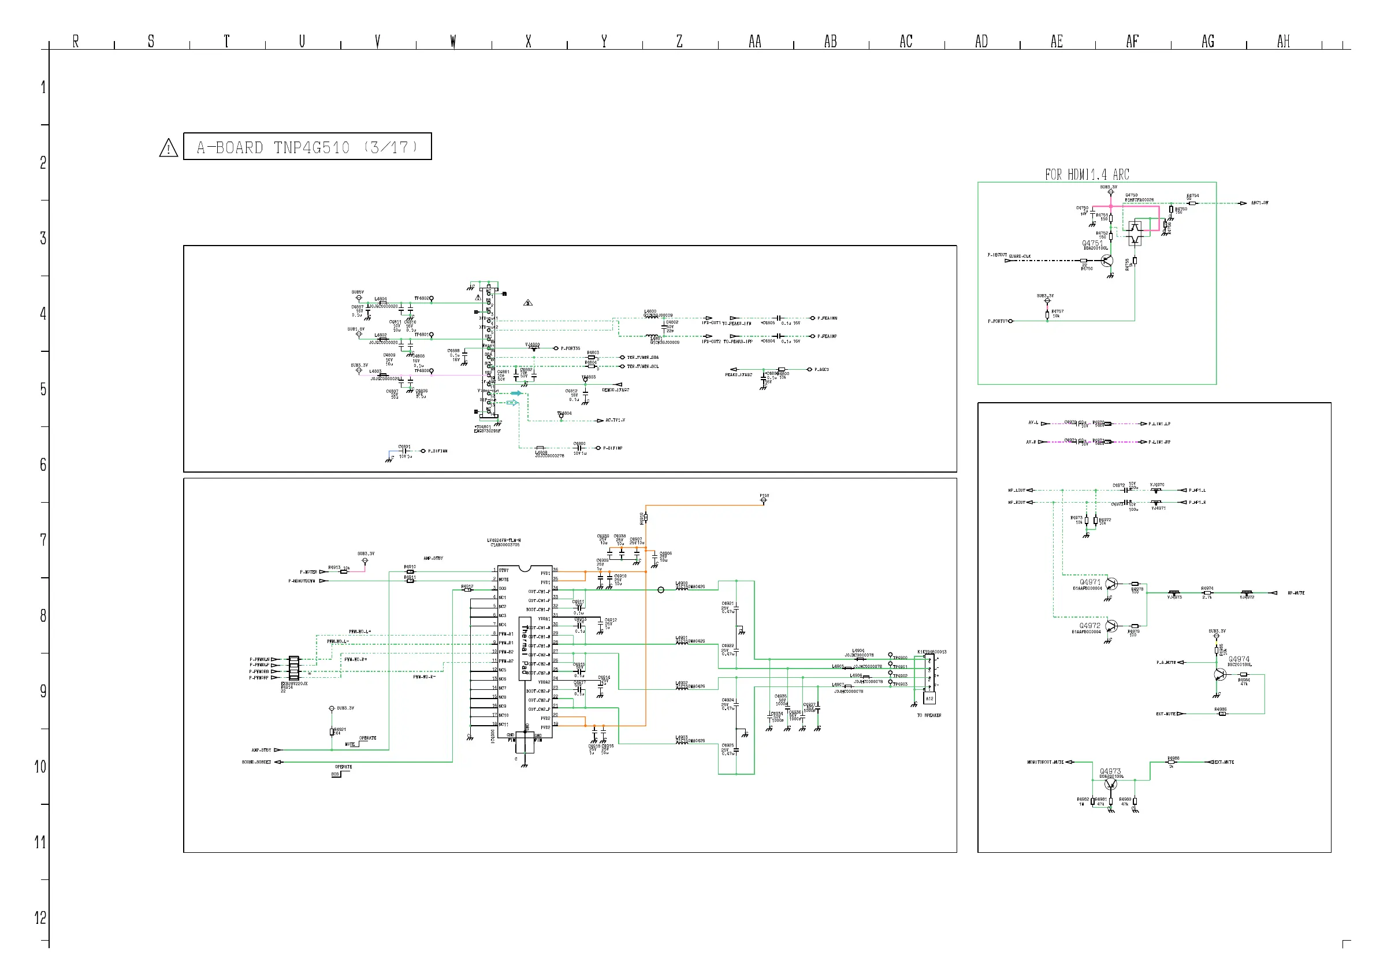Click the P15V power terminal symbol
Viewport: 1376px width, 973px height.
point(764,500)
